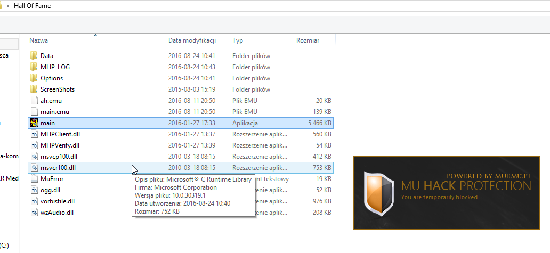The image size is (550, 253).
Task: Click 'You are temporarily blocked' message
Action: point(439,197)
